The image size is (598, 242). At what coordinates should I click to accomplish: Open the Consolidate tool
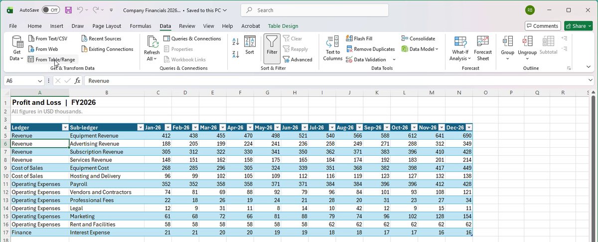click(418, 38)
